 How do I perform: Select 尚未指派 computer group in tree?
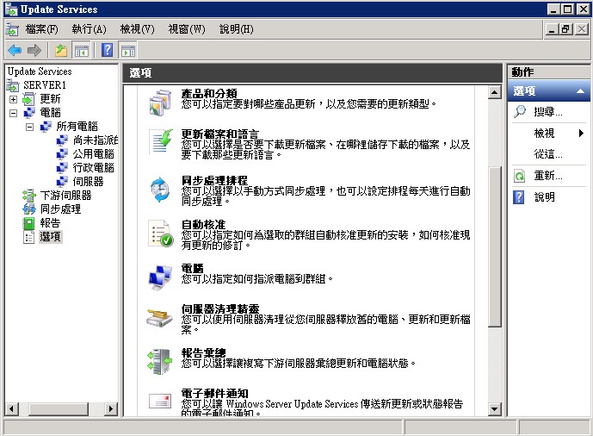[96, 140]
